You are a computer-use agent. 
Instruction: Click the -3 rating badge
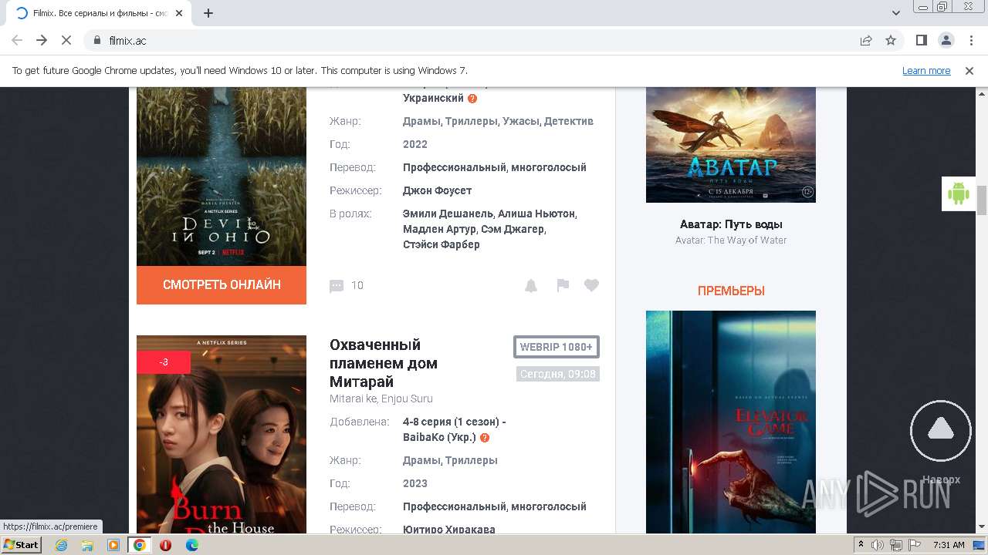164,362
